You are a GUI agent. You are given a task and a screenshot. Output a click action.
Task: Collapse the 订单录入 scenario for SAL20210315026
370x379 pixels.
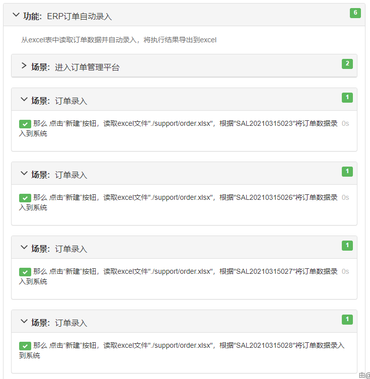[x=24, y=173]
